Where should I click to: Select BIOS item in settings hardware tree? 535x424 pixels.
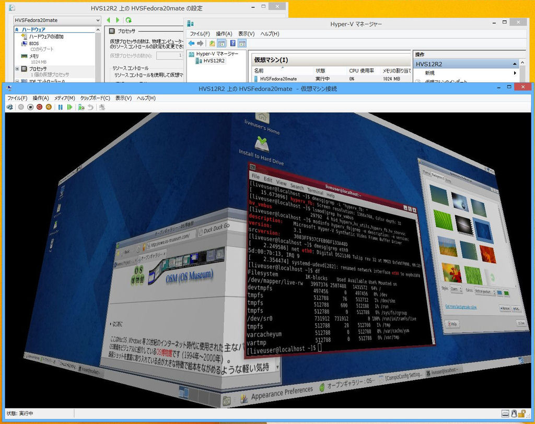(34, 44)
